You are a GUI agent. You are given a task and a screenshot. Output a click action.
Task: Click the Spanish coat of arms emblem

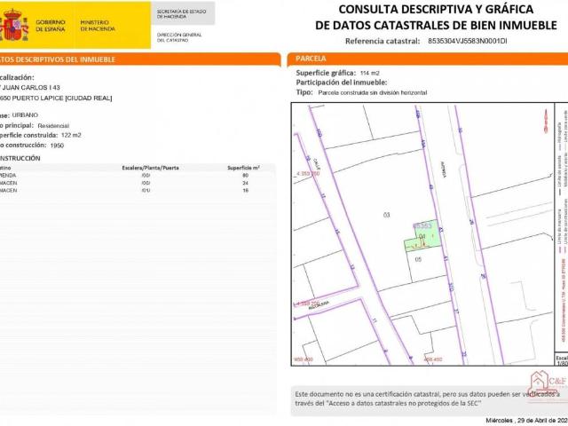tap(14, 25)
